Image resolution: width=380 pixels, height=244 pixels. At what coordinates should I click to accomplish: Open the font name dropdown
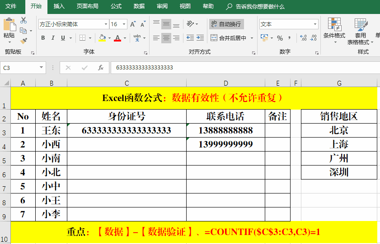[106, 24]
